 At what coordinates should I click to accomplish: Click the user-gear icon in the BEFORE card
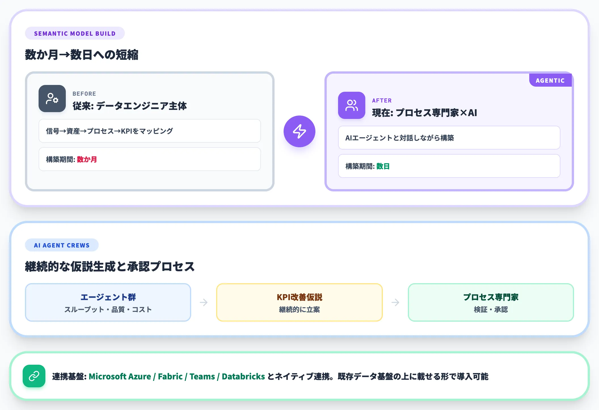[x=52, y=99]
